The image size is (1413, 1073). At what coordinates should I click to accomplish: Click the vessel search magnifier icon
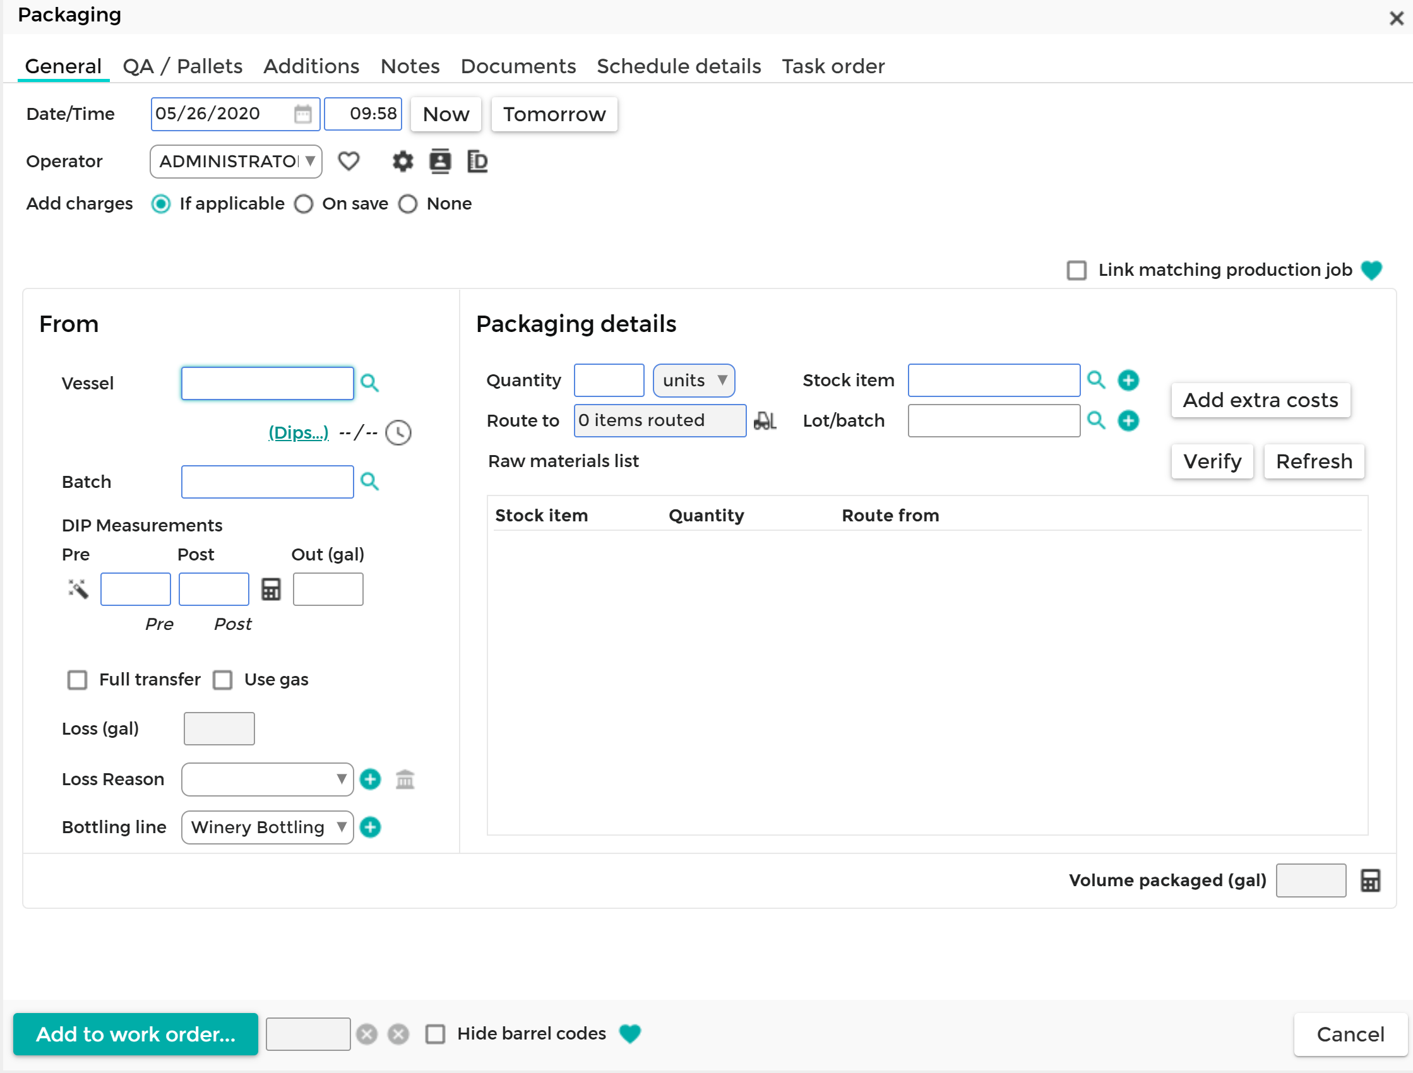point(370,383)
